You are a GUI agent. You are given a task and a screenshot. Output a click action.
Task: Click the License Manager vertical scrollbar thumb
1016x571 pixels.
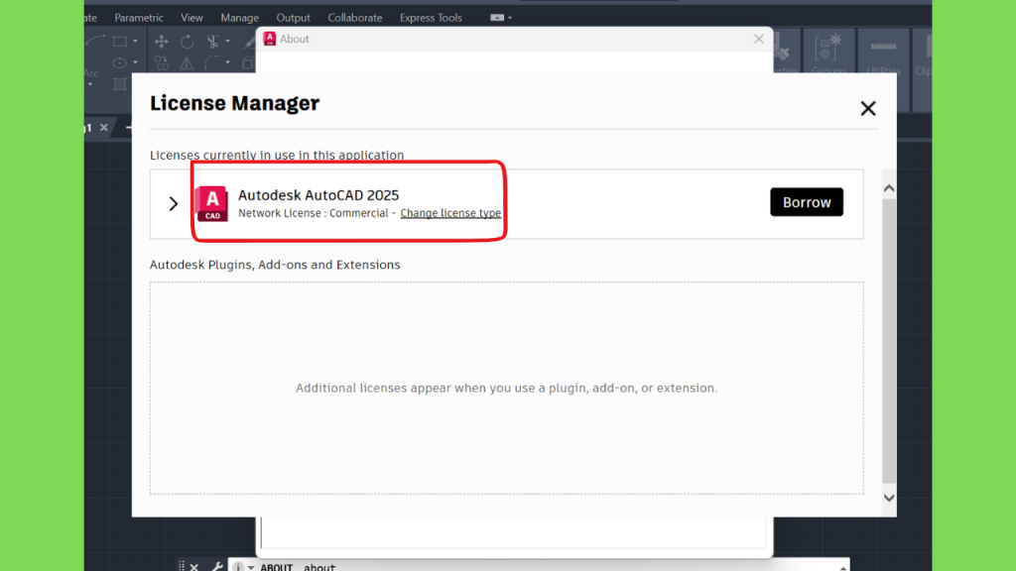pyautogui.click(x=889, y=340)
